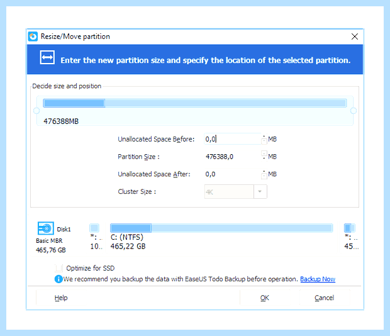The width and height of the screenshot is (390, 336).
Task: Select the small partition left of C:
Action: 94,228
